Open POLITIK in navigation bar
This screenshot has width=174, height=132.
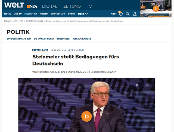[x=44, y=14]
